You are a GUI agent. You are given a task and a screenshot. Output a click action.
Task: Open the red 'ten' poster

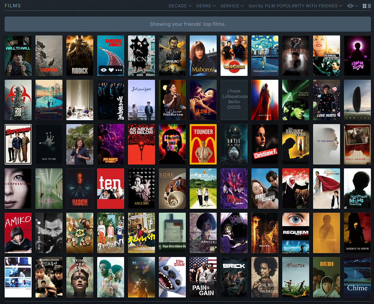click(x=111, y=189)
